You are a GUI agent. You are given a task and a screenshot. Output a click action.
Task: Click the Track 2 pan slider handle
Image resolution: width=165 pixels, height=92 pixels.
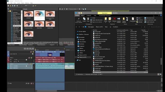point(18,61)
